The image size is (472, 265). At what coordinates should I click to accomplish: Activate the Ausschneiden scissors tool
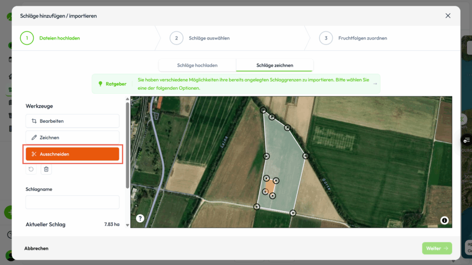tap(72, 154)
